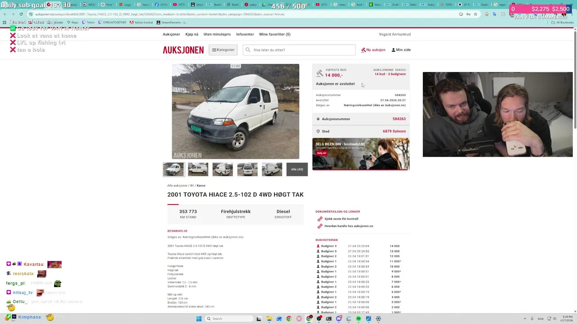
Task: Open the Twitch bookmark
Action: (88, 22)
